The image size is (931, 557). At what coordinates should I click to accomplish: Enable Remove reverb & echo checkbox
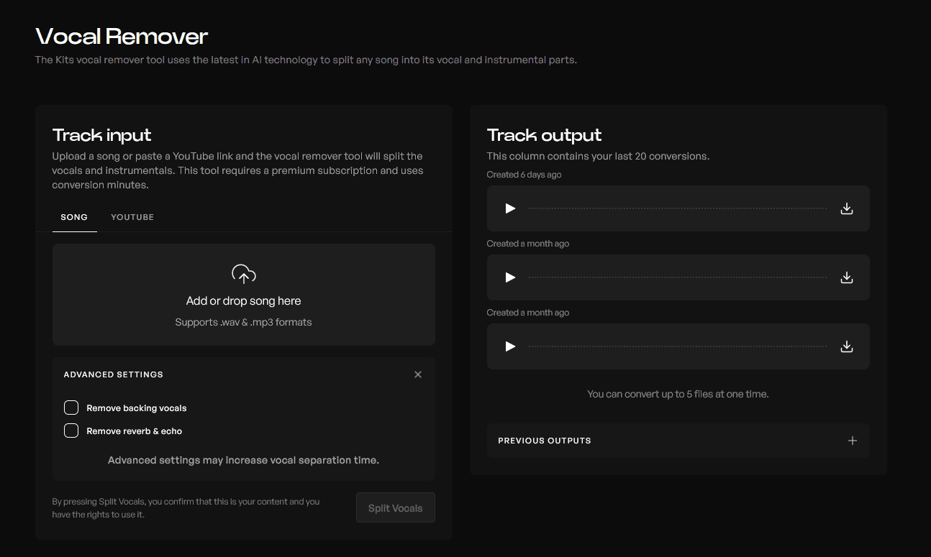(x=71, y=431)
